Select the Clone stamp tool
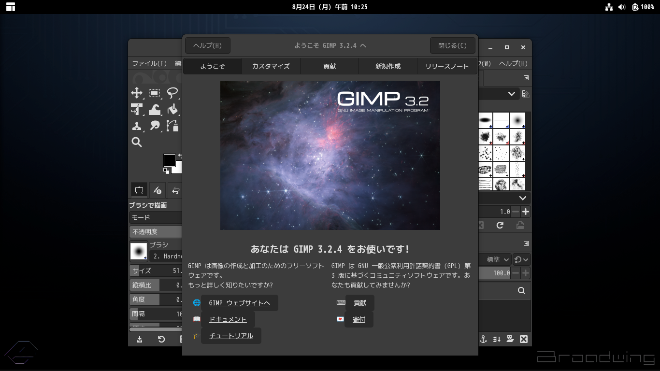 [x=137, y=126]
